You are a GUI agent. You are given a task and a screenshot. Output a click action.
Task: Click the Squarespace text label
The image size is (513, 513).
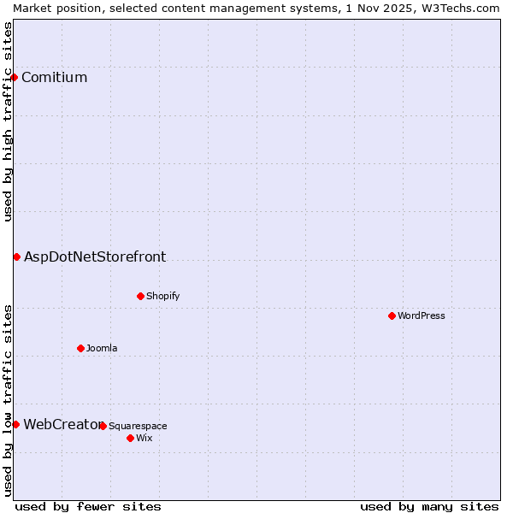(x=138, y=426)
